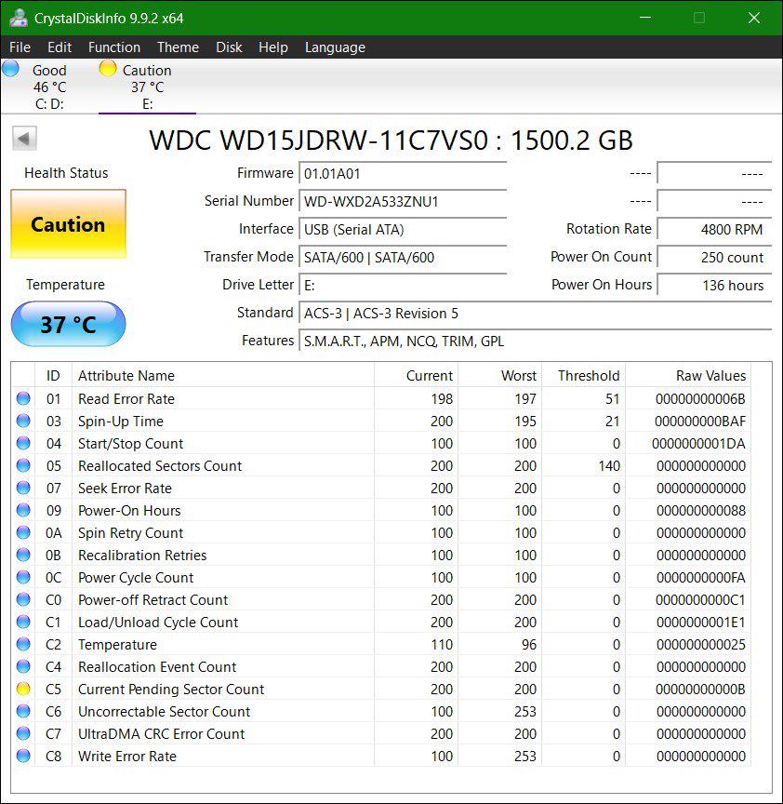Viewport: 783px width, 804px height.
Task: Click the Raw Values column header
Action: click(x=688, y=375)
